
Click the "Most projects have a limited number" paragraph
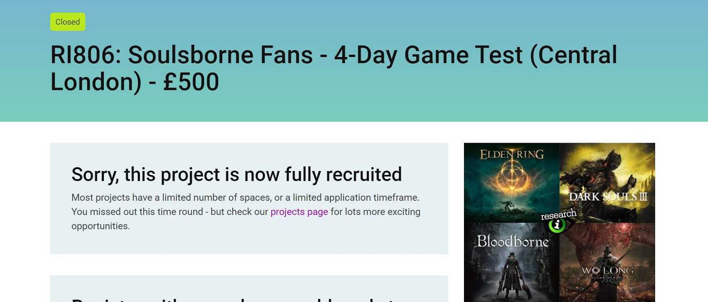(245, 197)
